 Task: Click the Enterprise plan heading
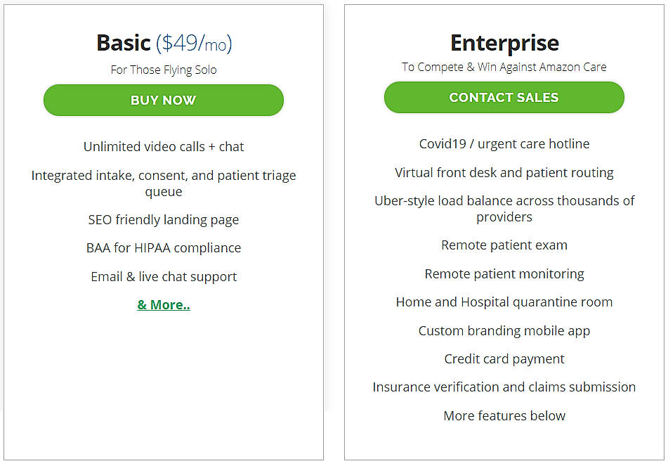(x=504, y=42)
